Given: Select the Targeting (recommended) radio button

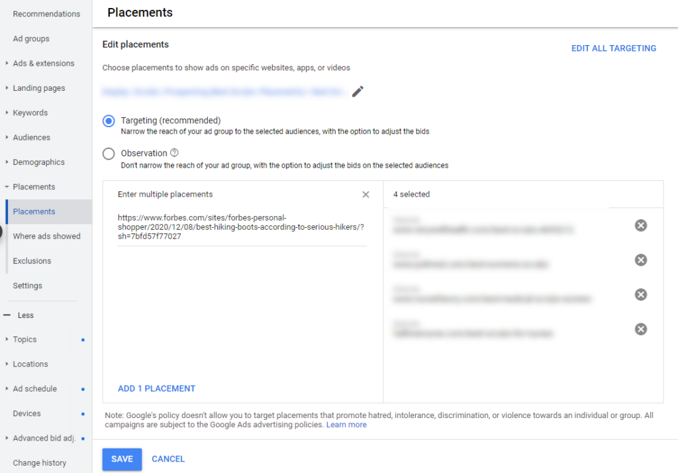Looking at the screenshot, I should pyautogui.click(x=109, y=121).
